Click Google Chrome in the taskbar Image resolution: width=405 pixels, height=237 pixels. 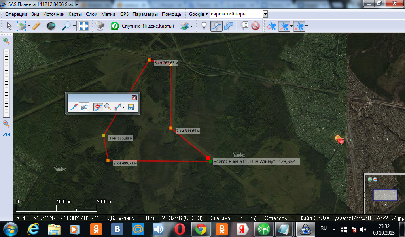pos(201,229)
